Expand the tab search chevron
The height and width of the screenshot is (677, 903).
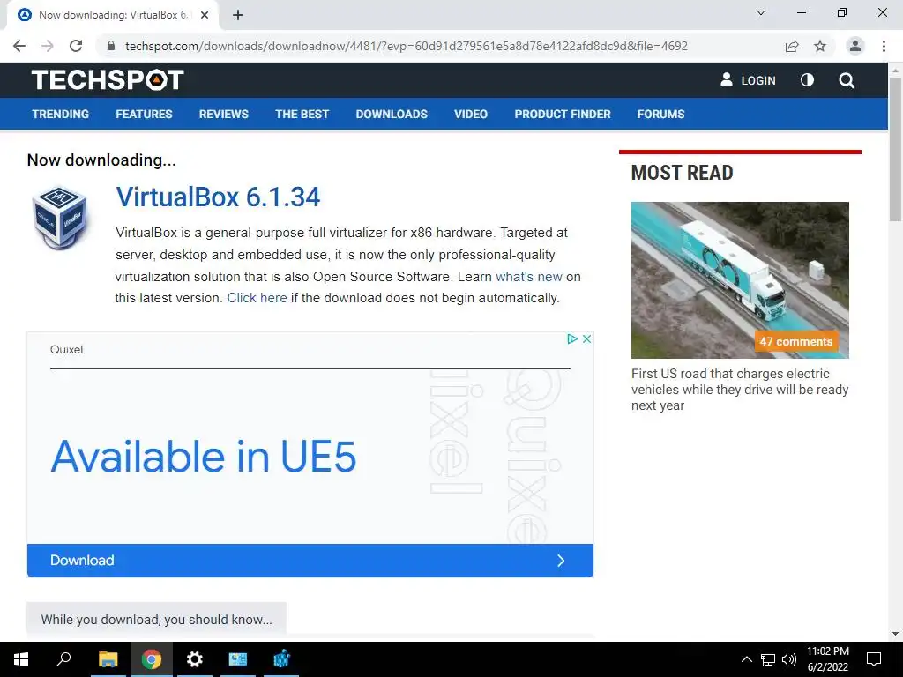tap(761, 12)
